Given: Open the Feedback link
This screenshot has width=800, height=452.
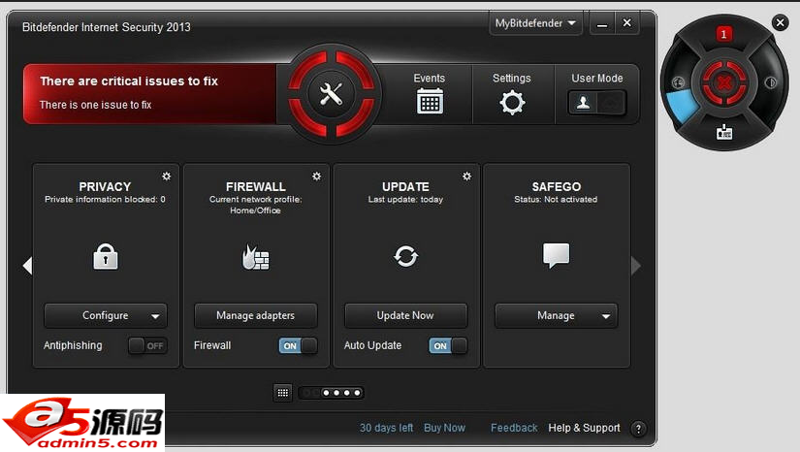Looking at the screenshot, I should tap(514, 428).
